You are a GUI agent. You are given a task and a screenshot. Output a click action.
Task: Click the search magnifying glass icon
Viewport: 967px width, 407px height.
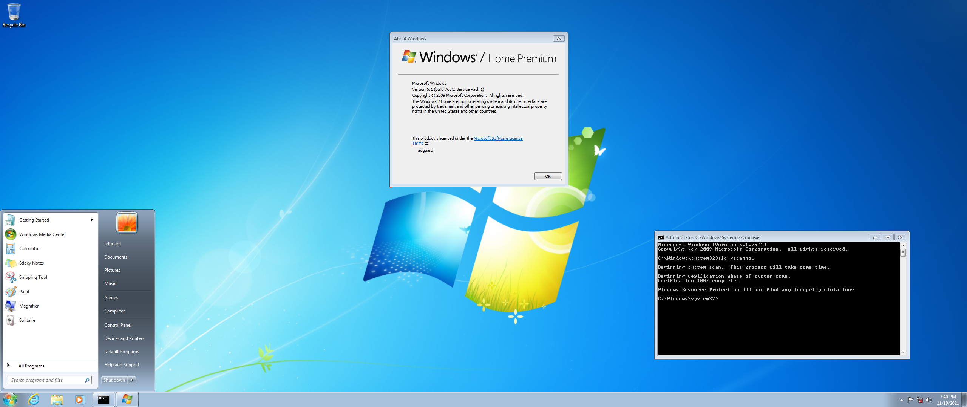tap(87, 380)
